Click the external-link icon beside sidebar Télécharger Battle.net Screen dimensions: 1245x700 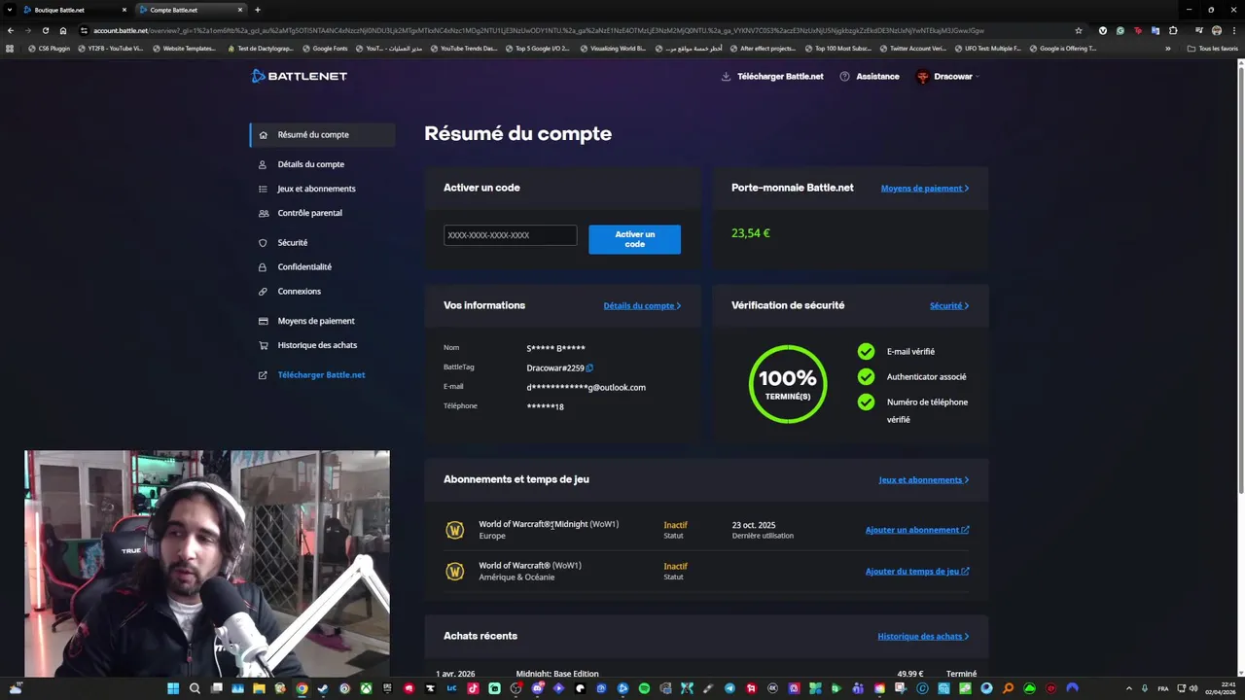point(263,375)
